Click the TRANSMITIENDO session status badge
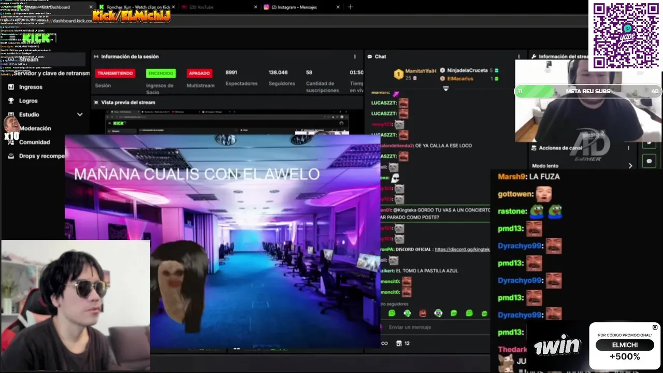Screen dimensions: 663x373 pos(115,74)
